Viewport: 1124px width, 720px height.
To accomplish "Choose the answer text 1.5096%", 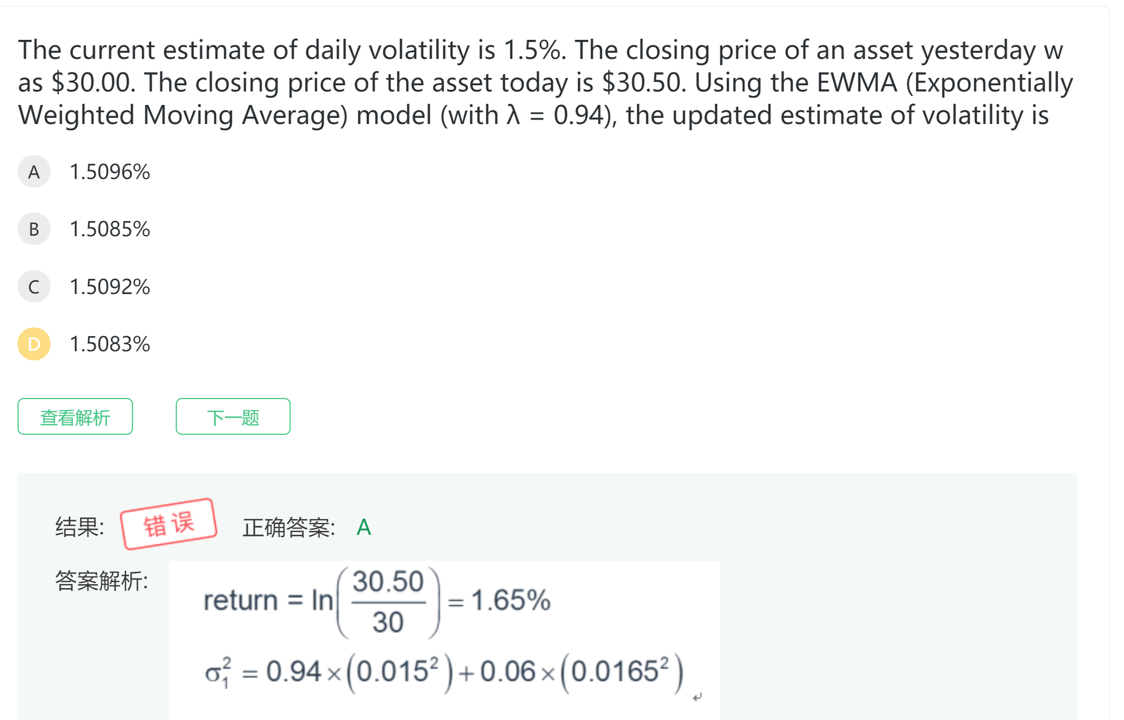I will [x=110, y=172].
